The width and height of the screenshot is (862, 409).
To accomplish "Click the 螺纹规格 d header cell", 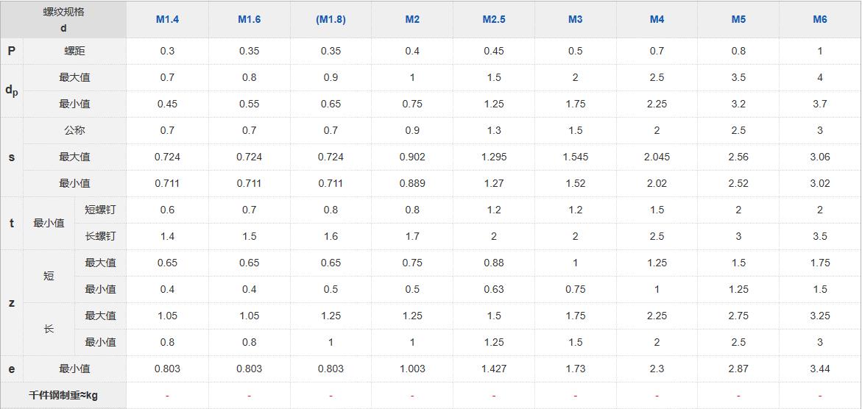I will [x=63, y=20].
